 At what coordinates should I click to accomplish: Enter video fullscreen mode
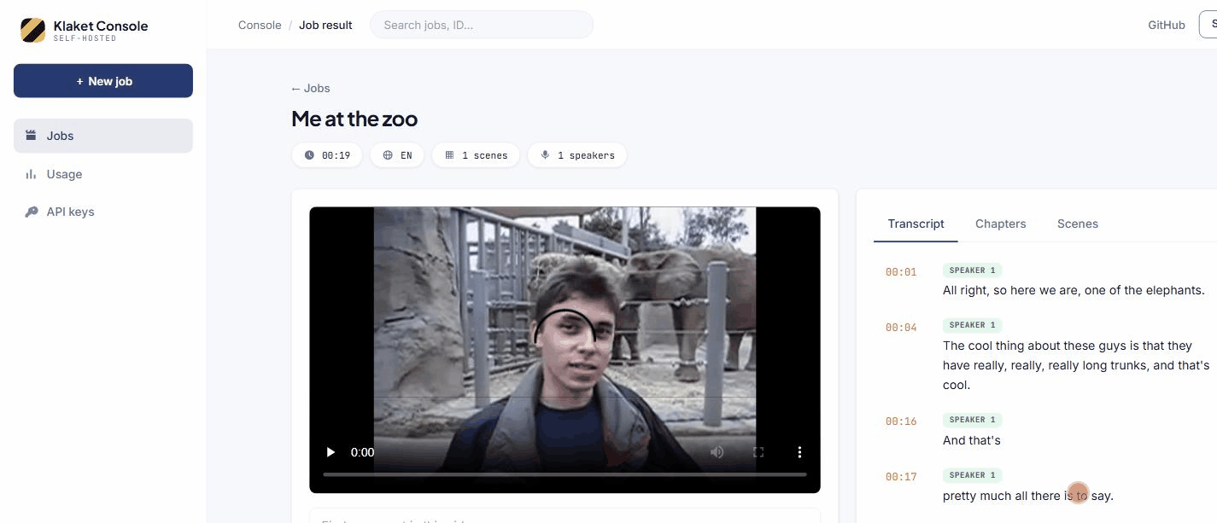coord(758,452)
